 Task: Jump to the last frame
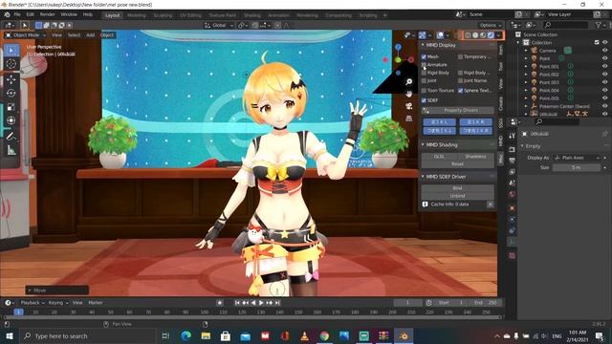point(277,303)
